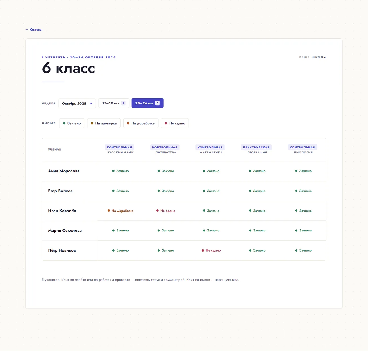Click Анна Морозова's Математика Зачтено cell
Viewport: 368px width, 351px height.
(x=211, y=171)
